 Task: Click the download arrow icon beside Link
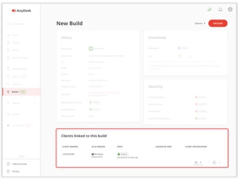(191, 56)
